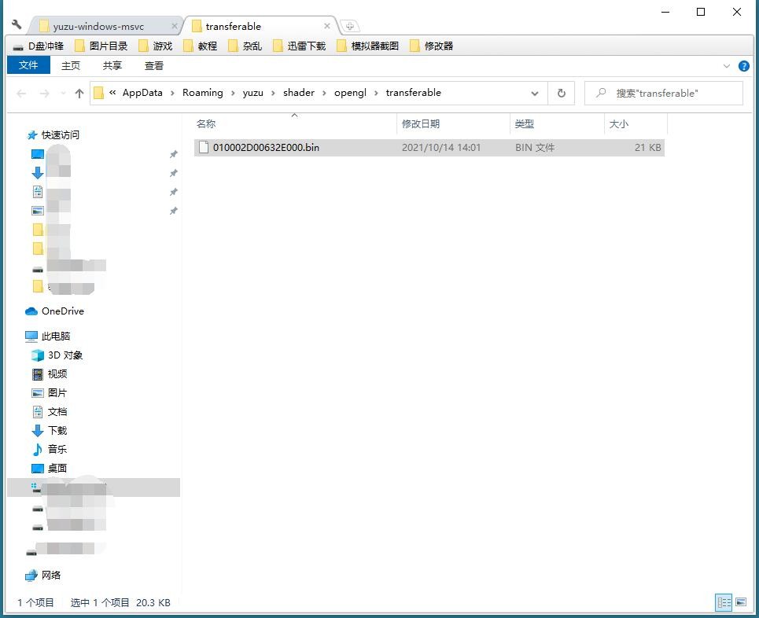Close the transferable tab
The height and width of the screenshot is (618, 759).
point(327,26)
